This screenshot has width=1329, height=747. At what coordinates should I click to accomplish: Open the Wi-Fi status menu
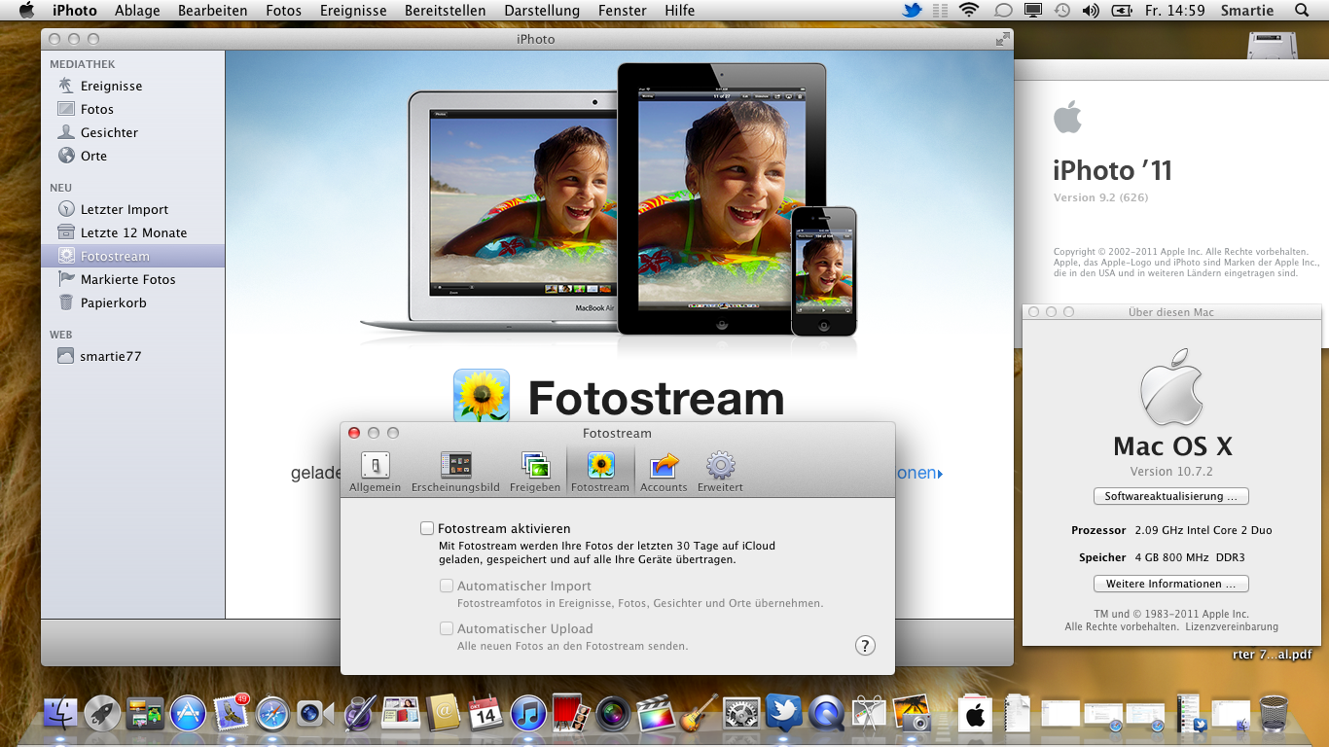968,11
